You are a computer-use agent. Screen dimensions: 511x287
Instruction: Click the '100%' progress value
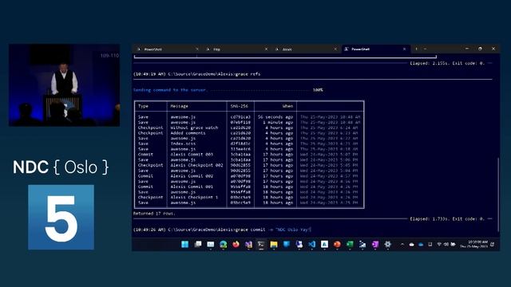click(x=318, y=90)
